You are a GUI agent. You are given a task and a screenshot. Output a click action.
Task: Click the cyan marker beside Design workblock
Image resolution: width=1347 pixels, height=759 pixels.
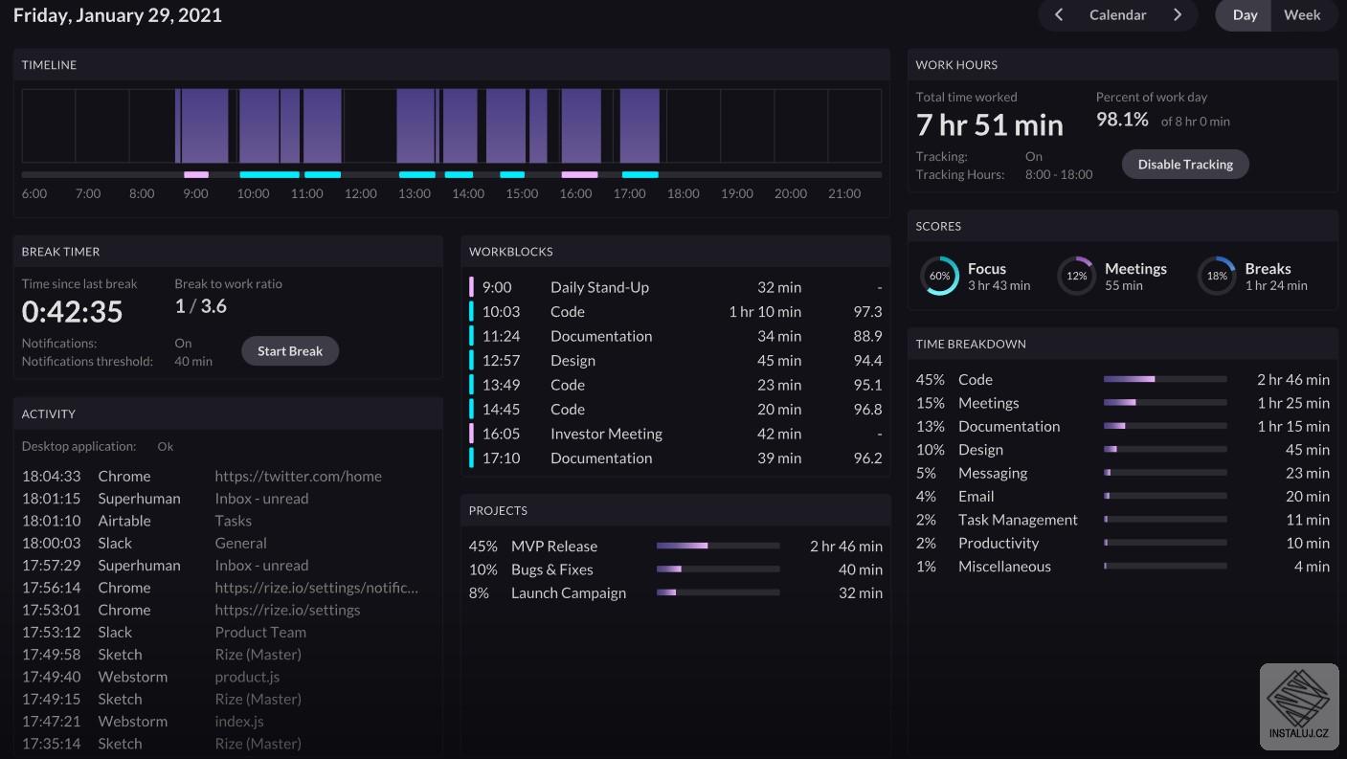pos(472,361)
